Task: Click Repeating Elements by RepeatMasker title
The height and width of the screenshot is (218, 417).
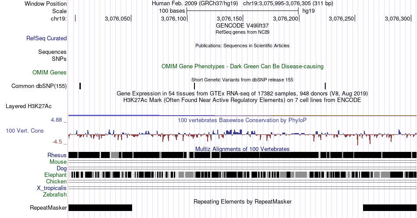Action: click(242, 201)
